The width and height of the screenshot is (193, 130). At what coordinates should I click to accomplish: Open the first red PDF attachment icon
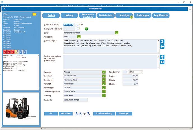coord(5,52)
